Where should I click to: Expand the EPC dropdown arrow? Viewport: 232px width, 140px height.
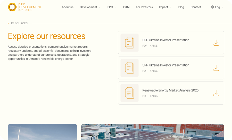[x=115, y=7]
